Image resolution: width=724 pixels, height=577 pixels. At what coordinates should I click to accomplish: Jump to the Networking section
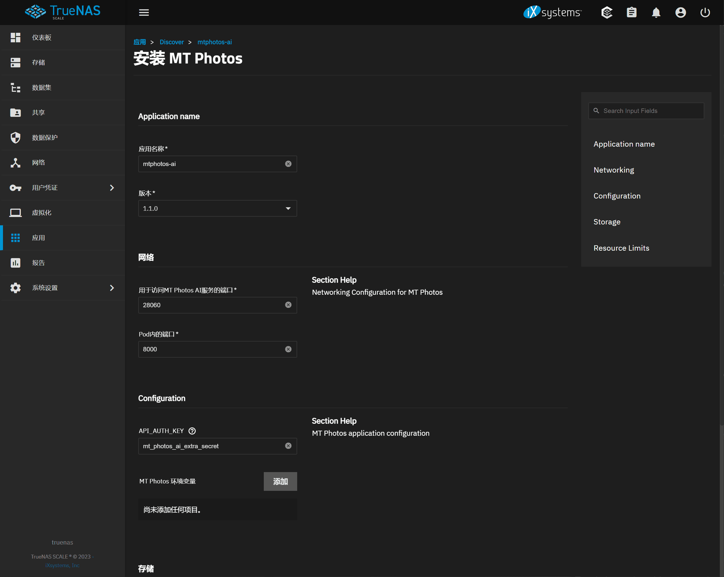point(614,170)
